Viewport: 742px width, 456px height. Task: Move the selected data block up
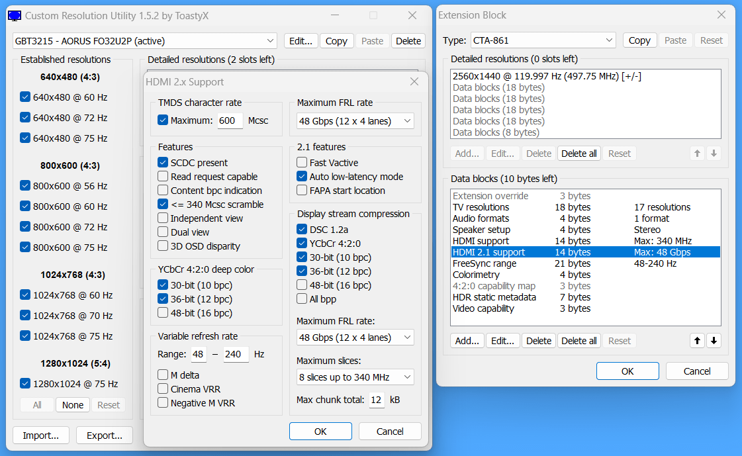point(697,341)
